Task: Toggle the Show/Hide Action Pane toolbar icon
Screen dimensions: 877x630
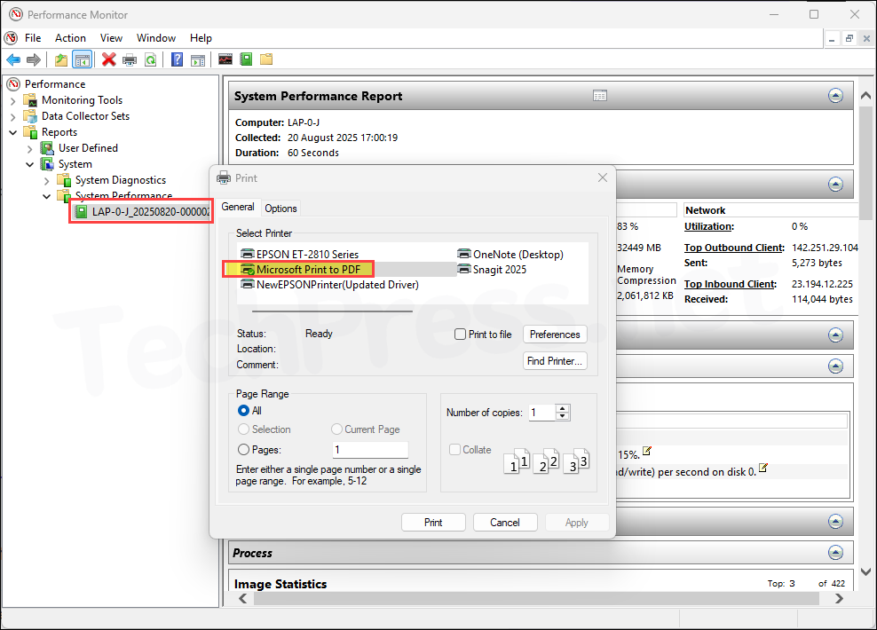Action: click(x=198, y=59)
